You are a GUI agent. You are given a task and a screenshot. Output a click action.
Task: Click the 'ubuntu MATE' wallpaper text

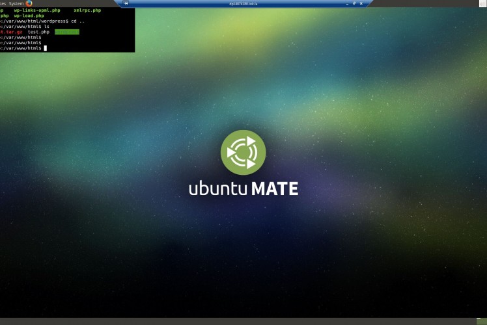coord(243,189)
